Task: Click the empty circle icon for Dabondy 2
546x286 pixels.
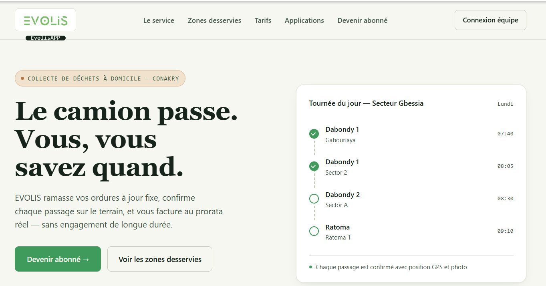Action: tap(314, 199)
